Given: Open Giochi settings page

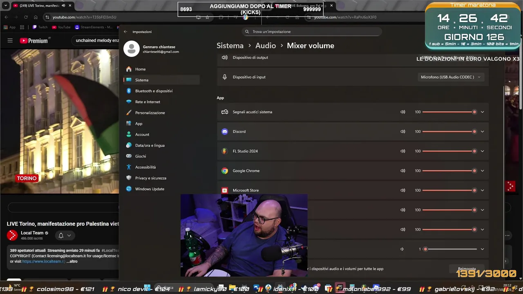Looking at the screenshot, I should (x=141, y=156).
